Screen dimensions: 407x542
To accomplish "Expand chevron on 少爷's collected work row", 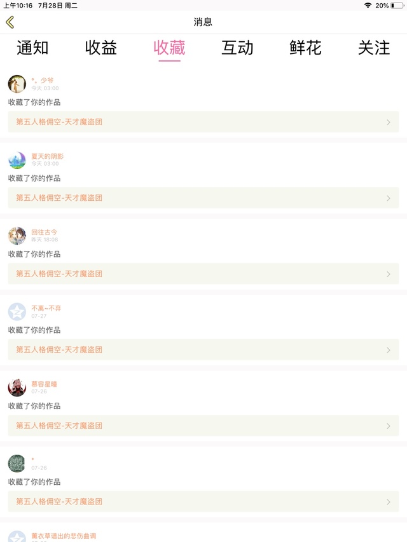I will pyautogui.click(x=389, y=122).
